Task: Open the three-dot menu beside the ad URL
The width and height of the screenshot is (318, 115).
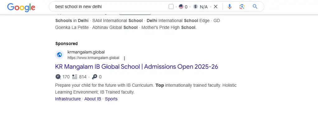Action: 124,58
